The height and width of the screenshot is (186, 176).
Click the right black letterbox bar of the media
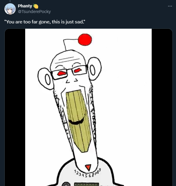coord(162,107)
